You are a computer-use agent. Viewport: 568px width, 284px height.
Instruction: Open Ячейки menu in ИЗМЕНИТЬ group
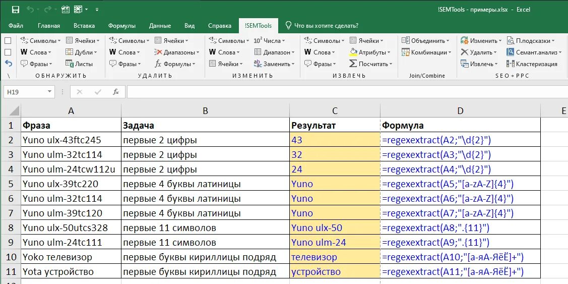[x=226, y=64]
